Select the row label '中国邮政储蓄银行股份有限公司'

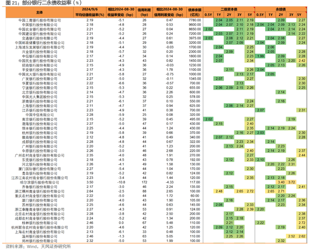(39, 43)
